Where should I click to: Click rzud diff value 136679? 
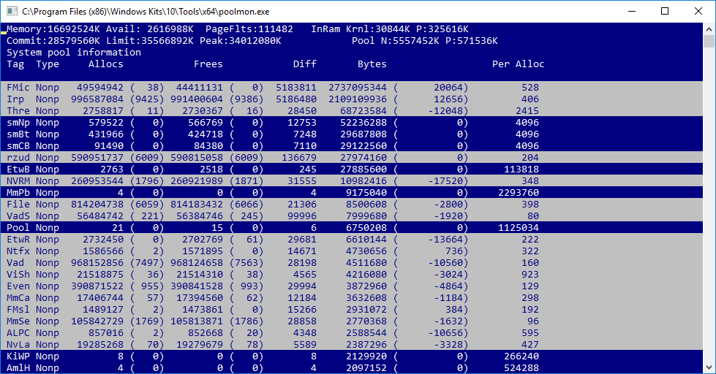click(x=299, y=157)
